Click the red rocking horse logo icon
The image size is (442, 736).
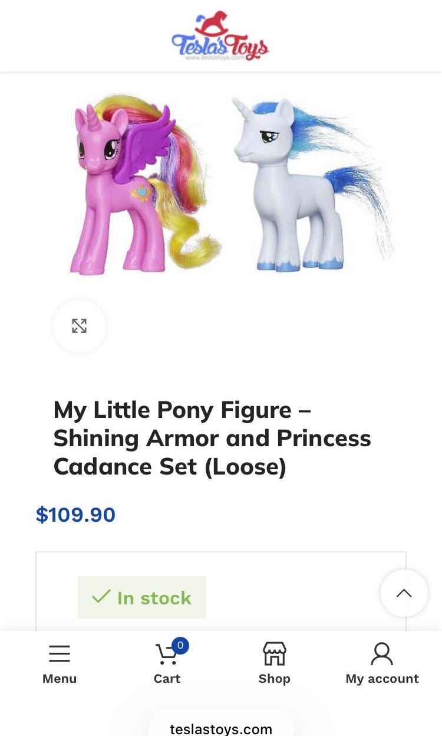[x=212, y=24]
